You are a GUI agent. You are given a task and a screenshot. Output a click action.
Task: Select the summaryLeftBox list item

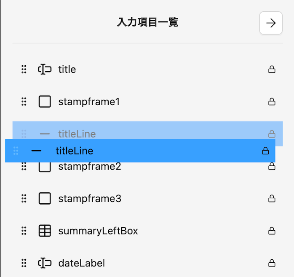pos(98,231)
